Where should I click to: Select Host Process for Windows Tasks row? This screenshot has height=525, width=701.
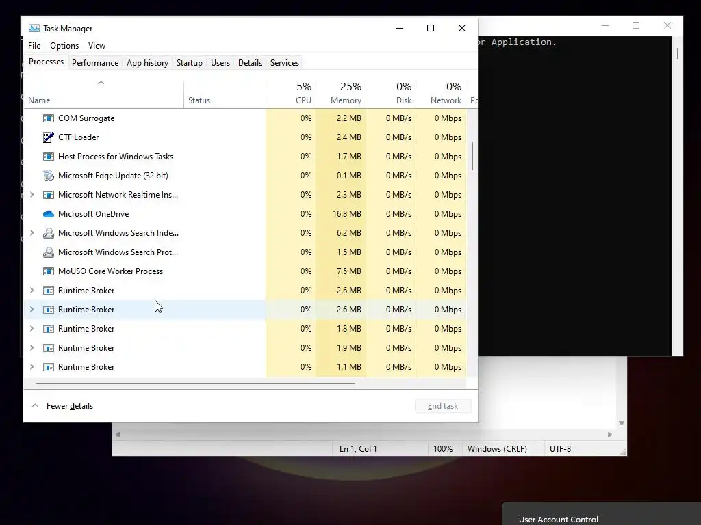245,157
